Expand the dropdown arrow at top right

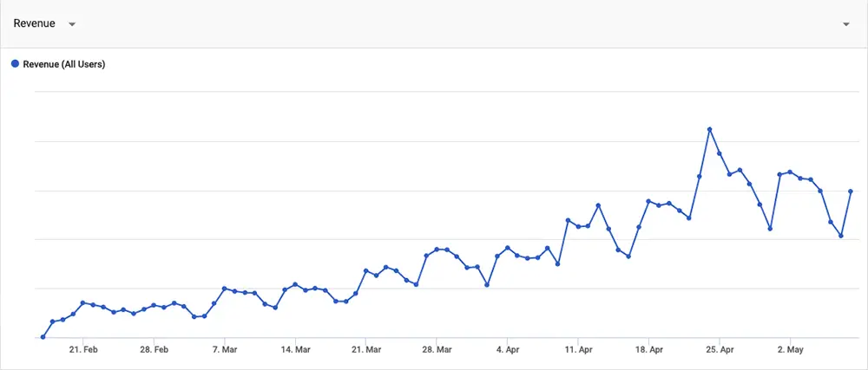coord(845,24)
